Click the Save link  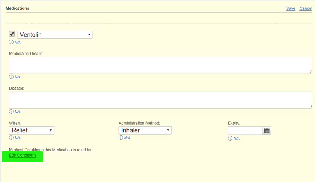pos(291,8)
